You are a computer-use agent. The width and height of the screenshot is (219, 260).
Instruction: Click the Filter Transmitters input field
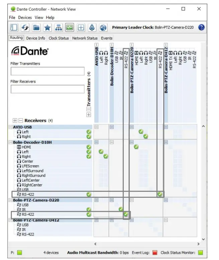pos(47,71)
